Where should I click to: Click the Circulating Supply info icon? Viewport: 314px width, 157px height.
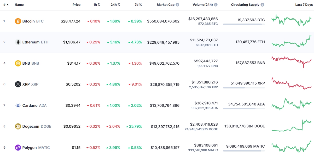pyautogui.click(x=263, y=5)
